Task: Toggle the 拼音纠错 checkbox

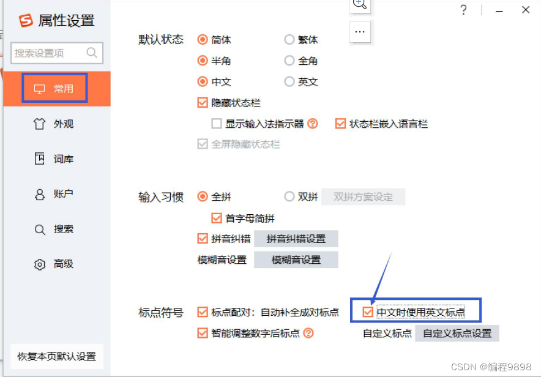Action: [x=203, y=238]
